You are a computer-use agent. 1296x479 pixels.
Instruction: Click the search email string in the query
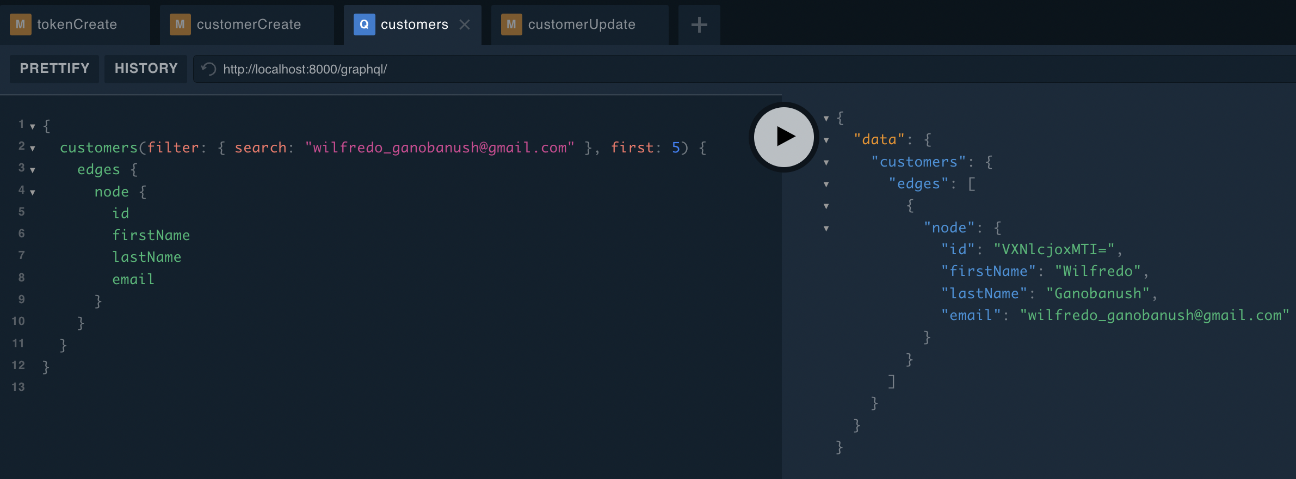(x=439, y=148)
